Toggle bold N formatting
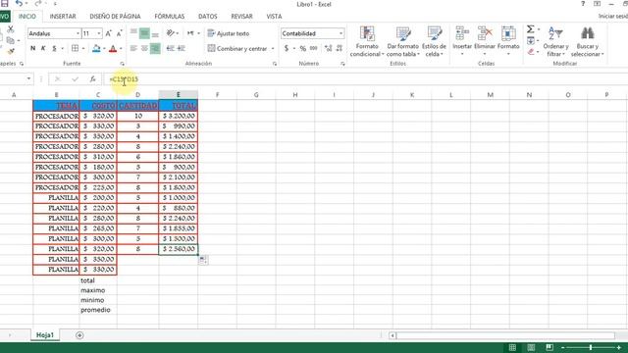The width and height of the screenshot is (628, 353). [x=32, y=48]
